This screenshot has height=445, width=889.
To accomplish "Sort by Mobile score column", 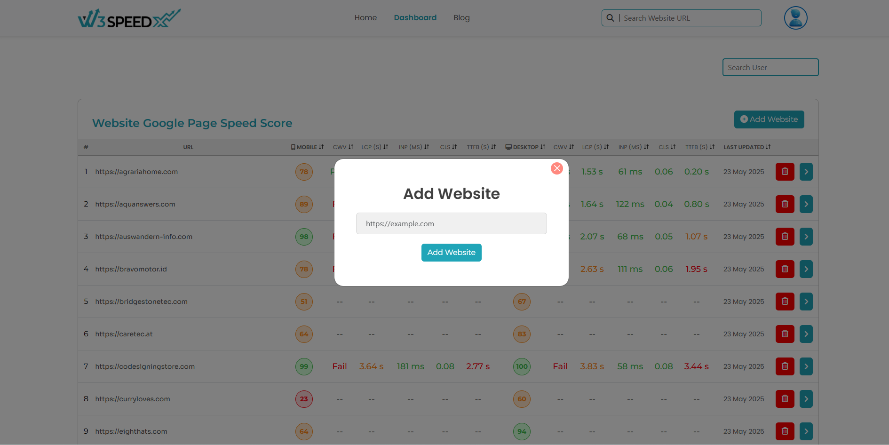I will [308, 147].
